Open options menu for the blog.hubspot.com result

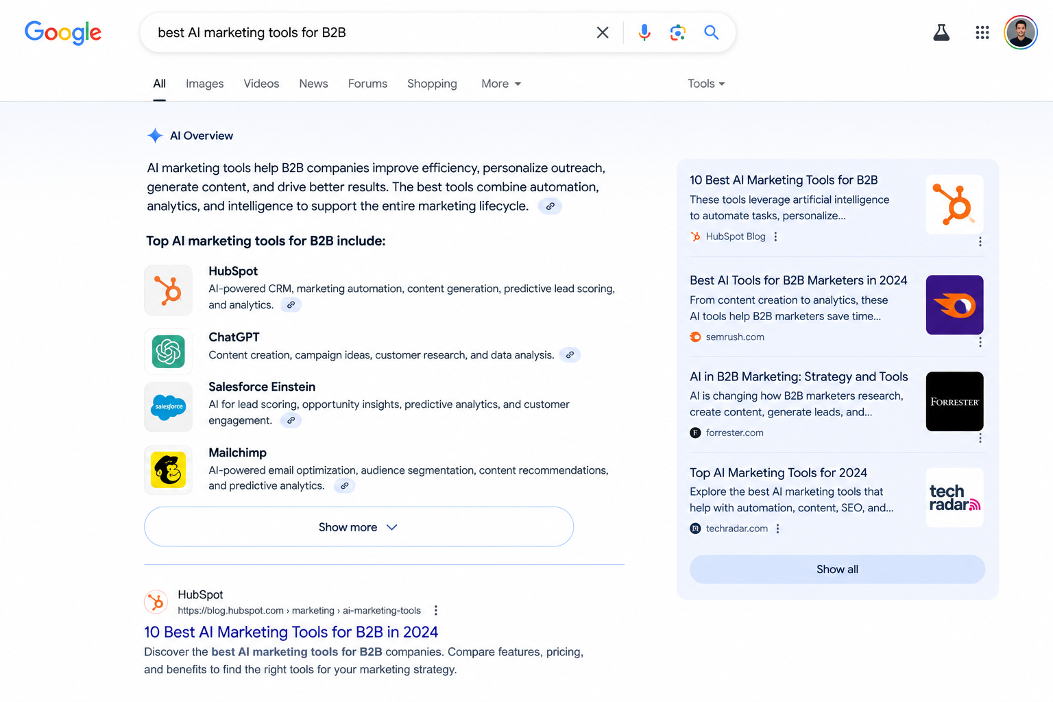pyautogui.click(x=436, y=610)
